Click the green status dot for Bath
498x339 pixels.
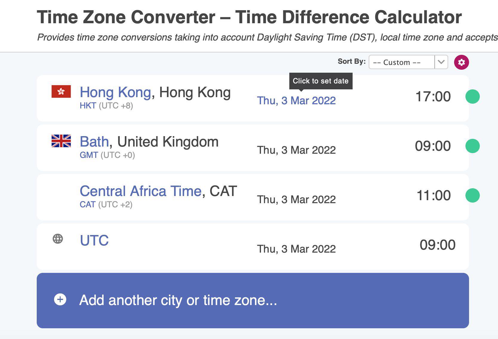coord(472,146)
